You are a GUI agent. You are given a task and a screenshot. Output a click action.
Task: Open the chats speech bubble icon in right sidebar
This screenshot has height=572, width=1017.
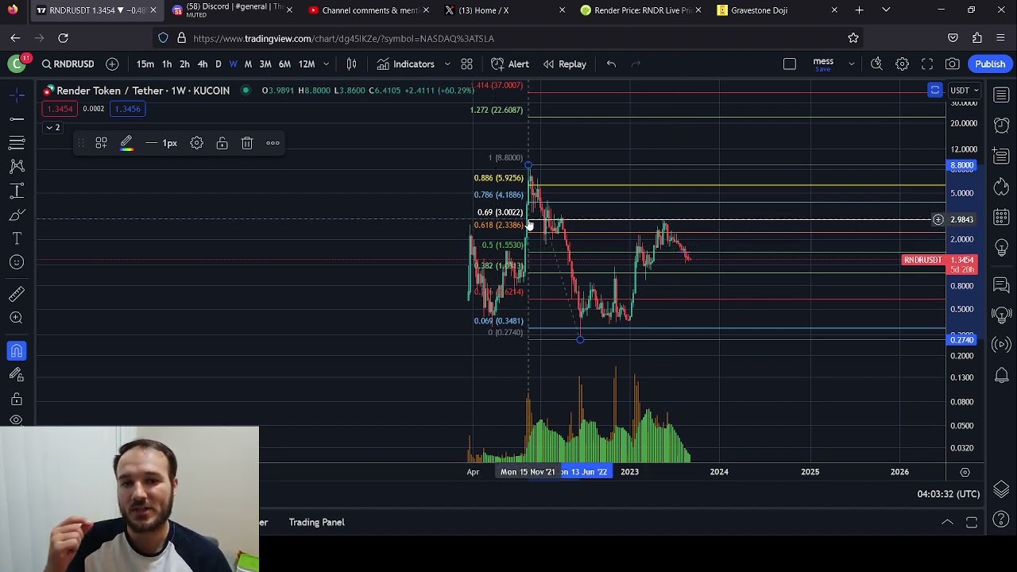pos(1001,284)
